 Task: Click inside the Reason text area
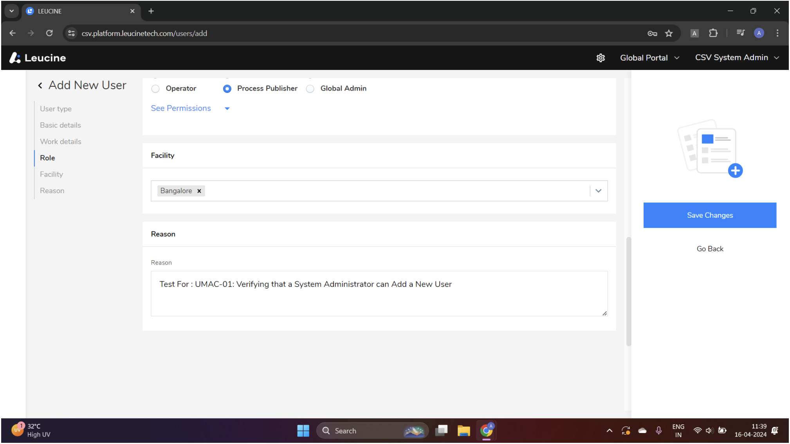[x=379, y=294]
